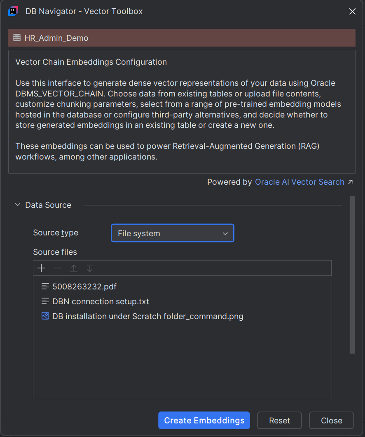Click the DB Navigator plugin icon
Viewport: 365px width, 437px height.
13,11
